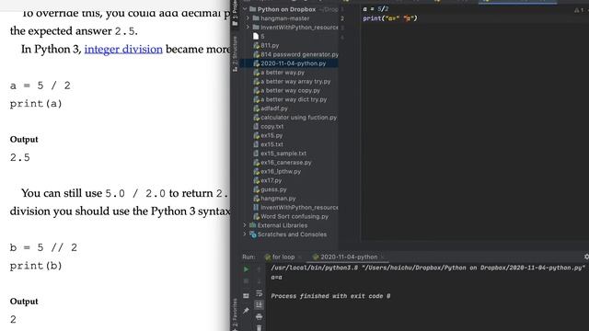Viewport: 589px width, 331px height.
Task: Open ex16_lpthw.py file
Action: tap(277, 172)
